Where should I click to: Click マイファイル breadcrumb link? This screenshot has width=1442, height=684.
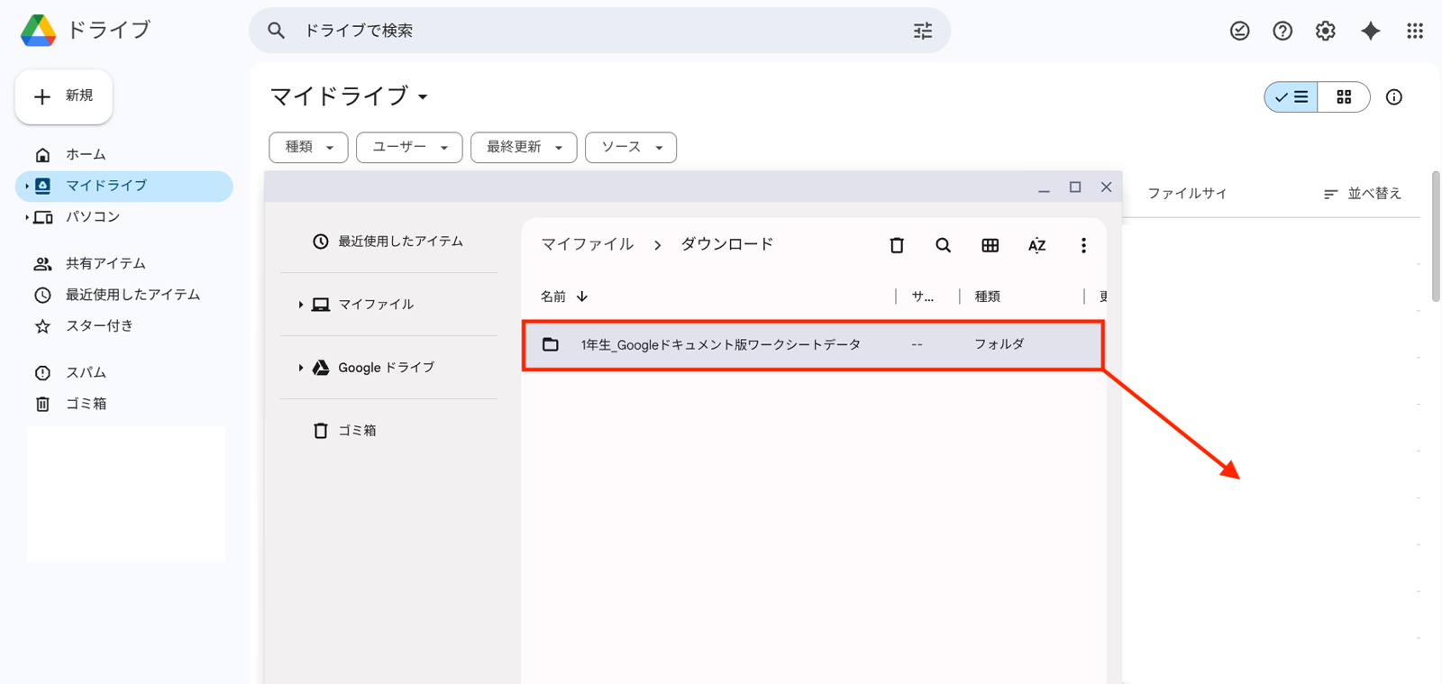(x=587, y=244)
